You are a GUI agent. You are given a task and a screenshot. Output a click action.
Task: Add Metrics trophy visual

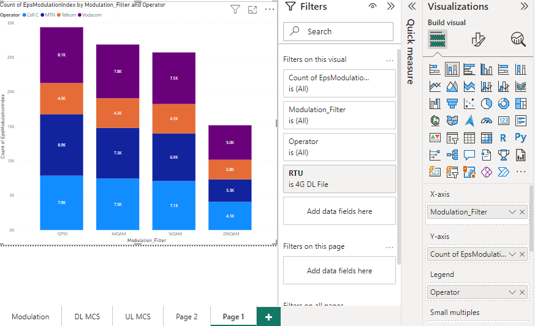(504, 155)
